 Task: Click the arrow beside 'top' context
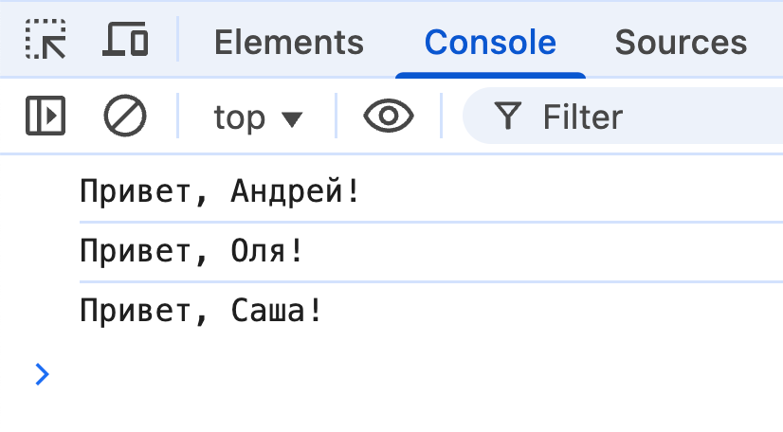pos(292,119)
